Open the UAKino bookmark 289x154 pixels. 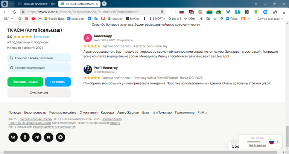[x=132, y=18]
